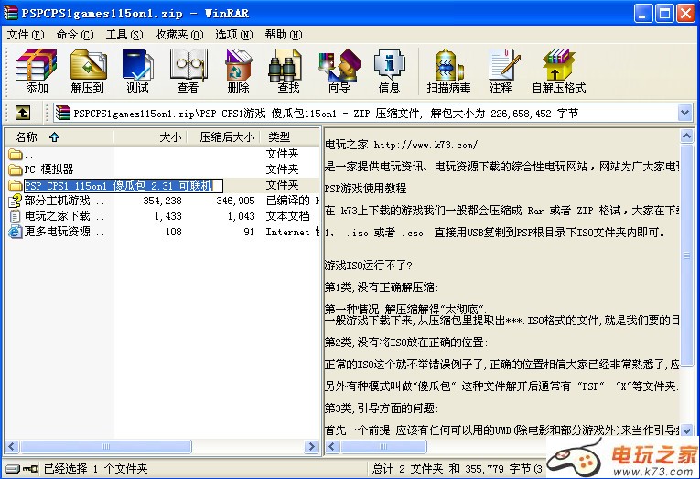Screen dimensions: 700x479
Task: Click comment pane vertical scrollbar thumb
Action: tap(686, 256)
